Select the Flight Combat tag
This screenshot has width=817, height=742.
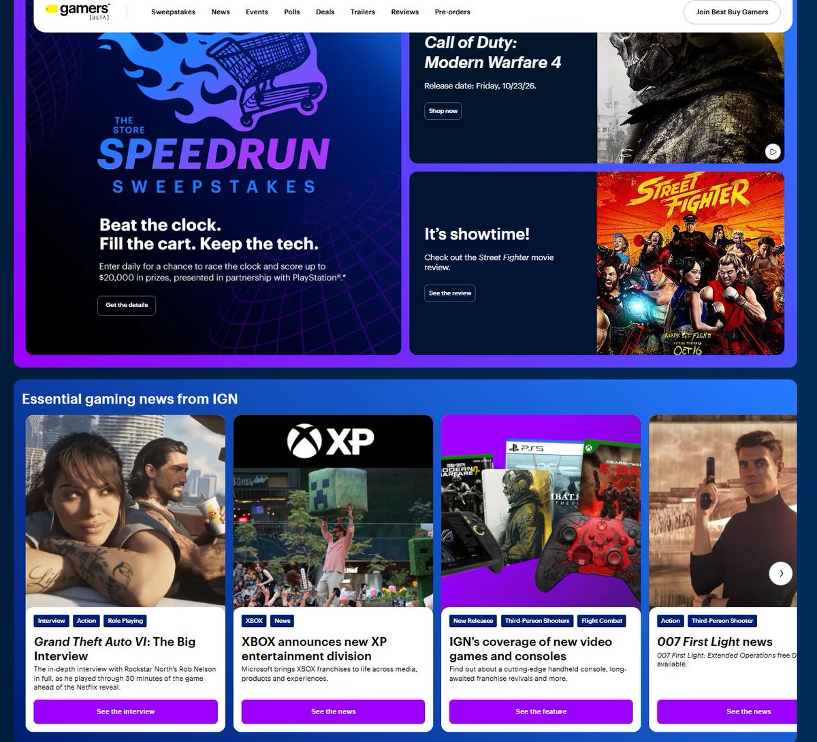pyautogui.click(x=602, y=621)
